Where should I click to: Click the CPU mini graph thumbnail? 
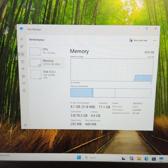point(35,51)
